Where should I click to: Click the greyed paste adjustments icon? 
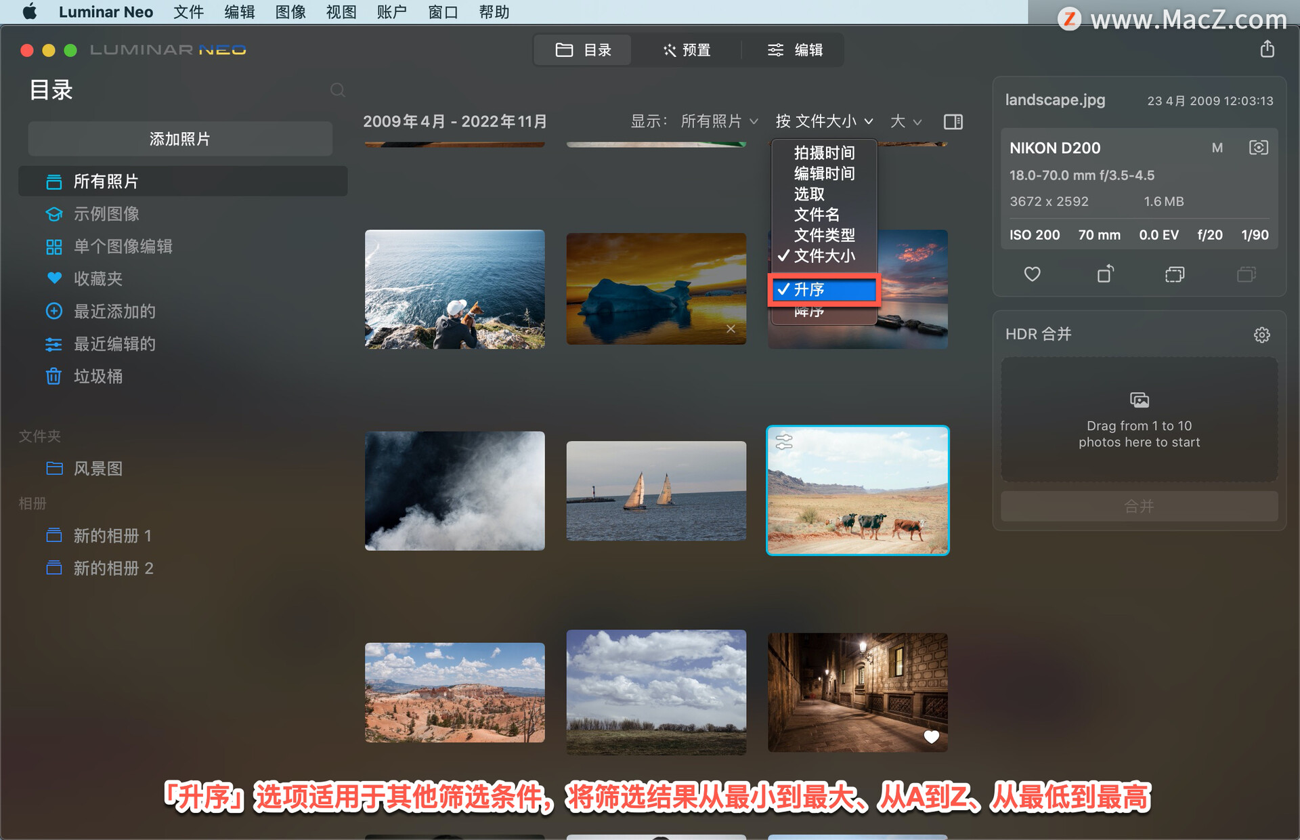point(1246,274)
